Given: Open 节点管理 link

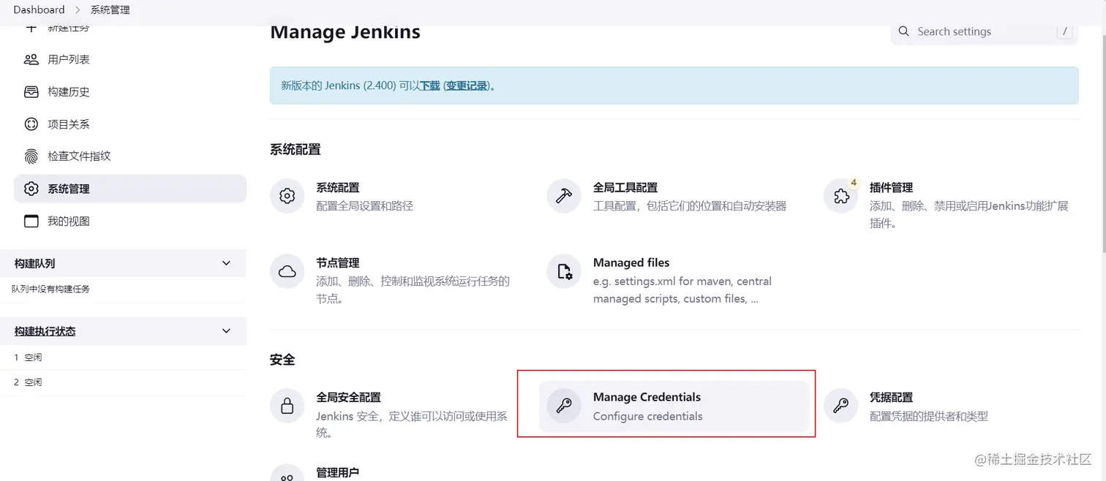Looking at the screenshot, I should click(337, 263).
